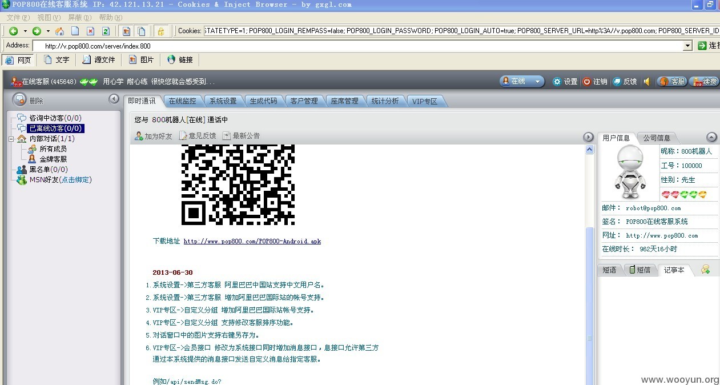Click the copy pages toolbar icon
The image size is (720, 385).
142,31
